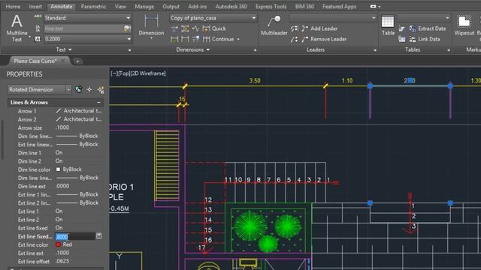This screenshot has width=481, height=270.
Task: Toggle the Ext line 1 On value
Action: tap(59, 211)
